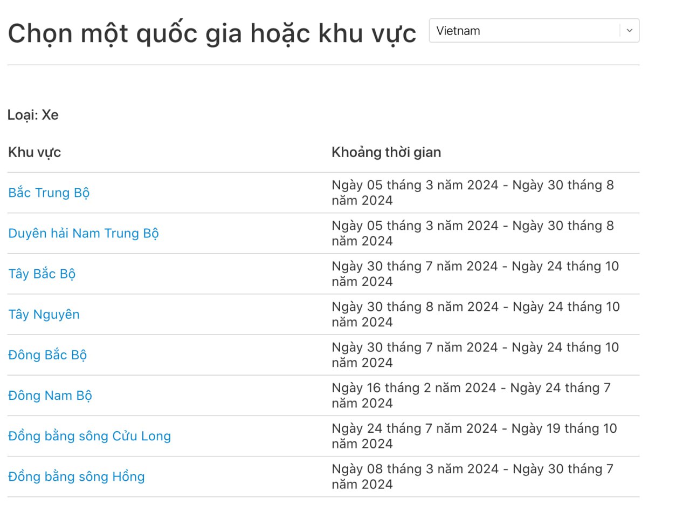Open the Đồng bằng sông Hồng link
The image size is (690, 511).
tap(77, 476)
